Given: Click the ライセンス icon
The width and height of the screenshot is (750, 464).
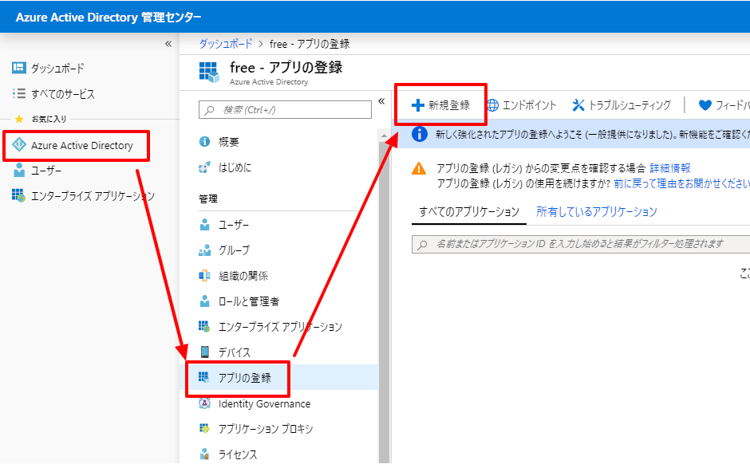Looking at the screenshot, I should pos(205,454).
